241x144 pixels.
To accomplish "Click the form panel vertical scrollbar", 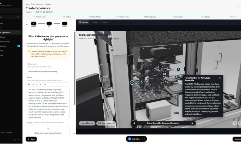I will (x=75, y=68).
